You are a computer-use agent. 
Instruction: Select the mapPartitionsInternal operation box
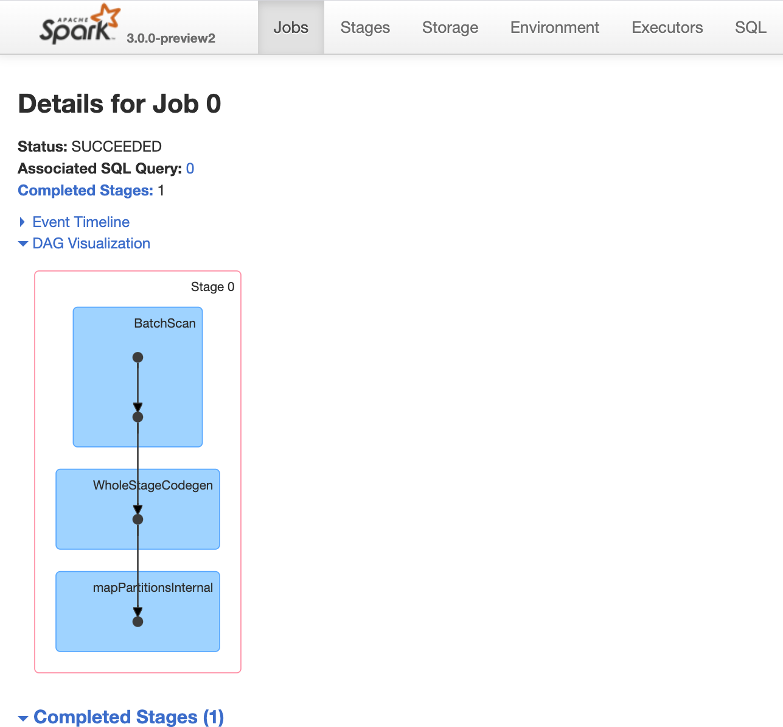138,611
